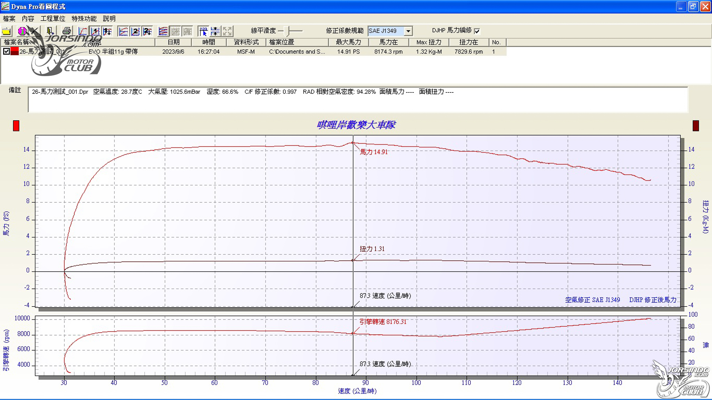Image resolution: width=712 pixels, height=400 pixels.
Task: Click the 扭力 1.31 marker on torque curve
Action: click(x=353, y=260)
